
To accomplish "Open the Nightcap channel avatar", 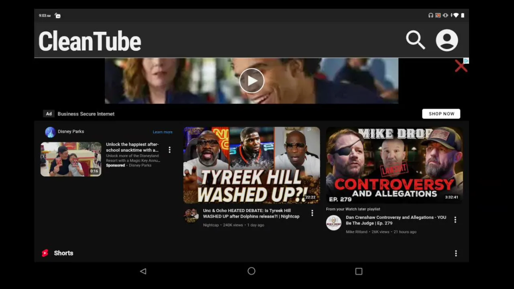I will [x=191, y=216].
